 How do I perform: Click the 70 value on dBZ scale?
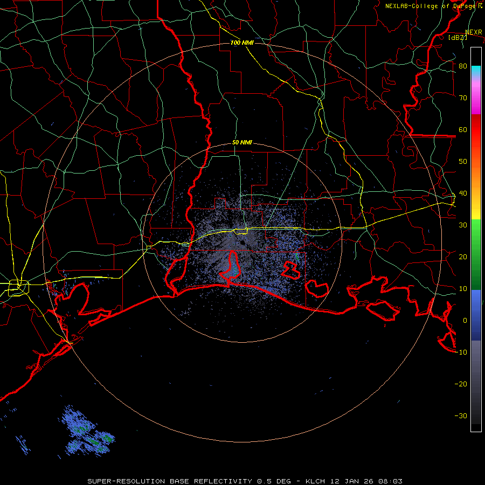pyautogui.click(x=463, y=98)
